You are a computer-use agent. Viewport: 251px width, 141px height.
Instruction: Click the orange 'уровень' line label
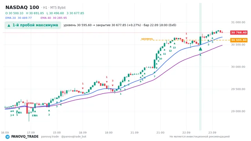(147, 39)
